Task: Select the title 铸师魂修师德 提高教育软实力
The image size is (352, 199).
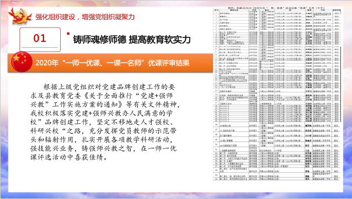Action: click(x=132, y=40)
